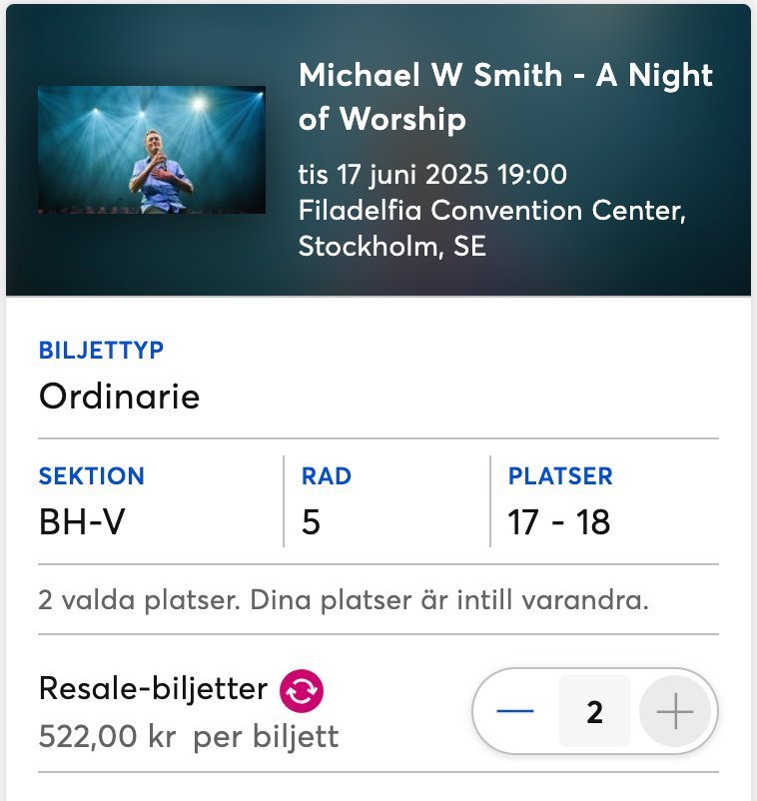Select row value 5

311,522
